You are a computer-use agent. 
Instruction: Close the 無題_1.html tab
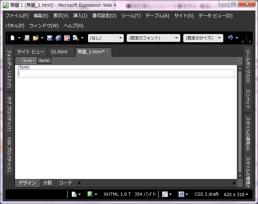(x=108, y=52)
